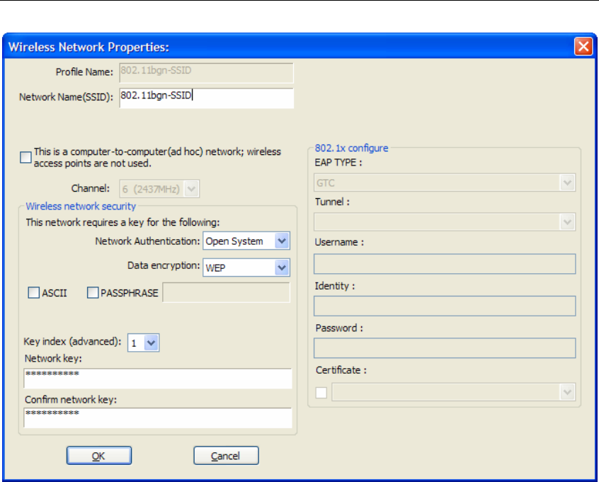Focus the 802.1x Password field
The image size is (599, 482).
(x=444, y=348)
